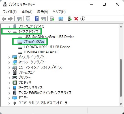Select I-O DATA HDPF-UT USB Device
The height and width of the screenshot is (114, 124).
pos(47,47)
